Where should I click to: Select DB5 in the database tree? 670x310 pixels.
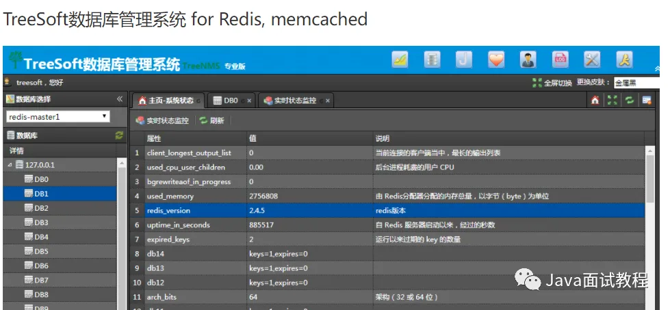tap(42, 252)
